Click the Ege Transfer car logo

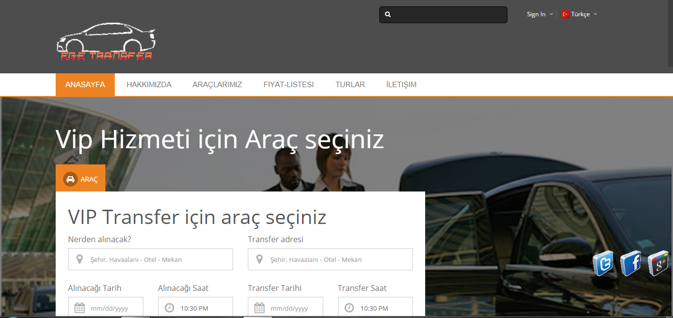[106, 42]
